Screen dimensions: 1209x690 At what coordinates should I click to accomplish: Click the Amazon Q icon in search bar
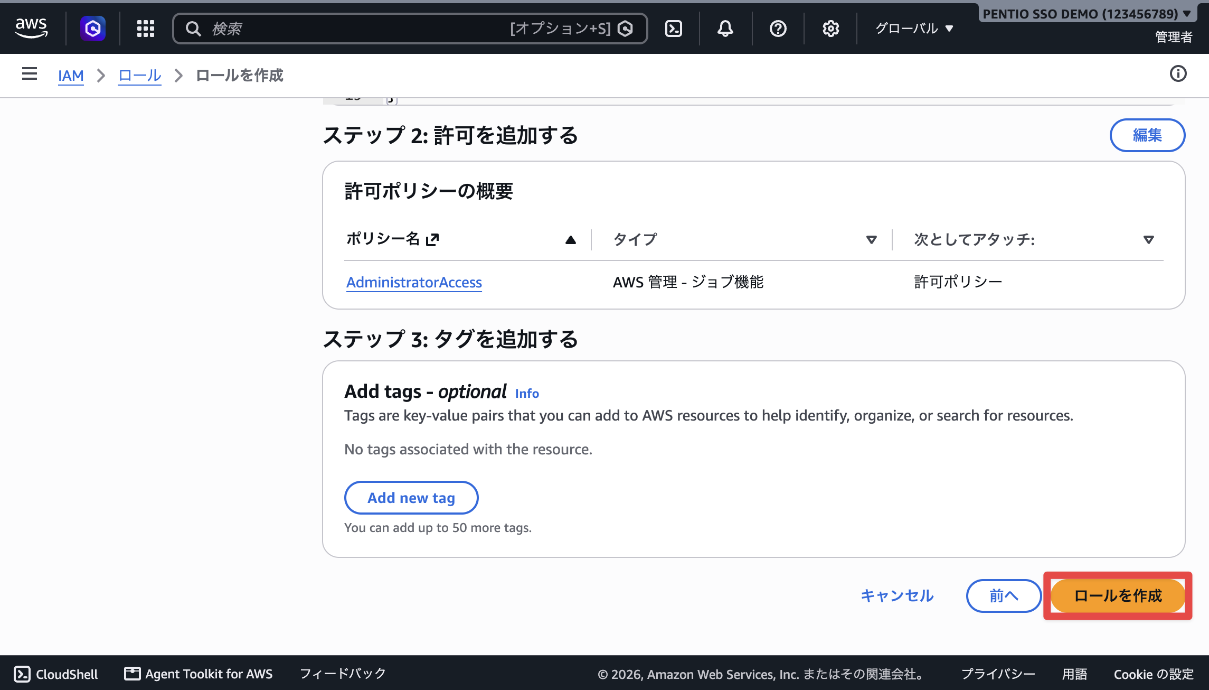coord(625,29)
